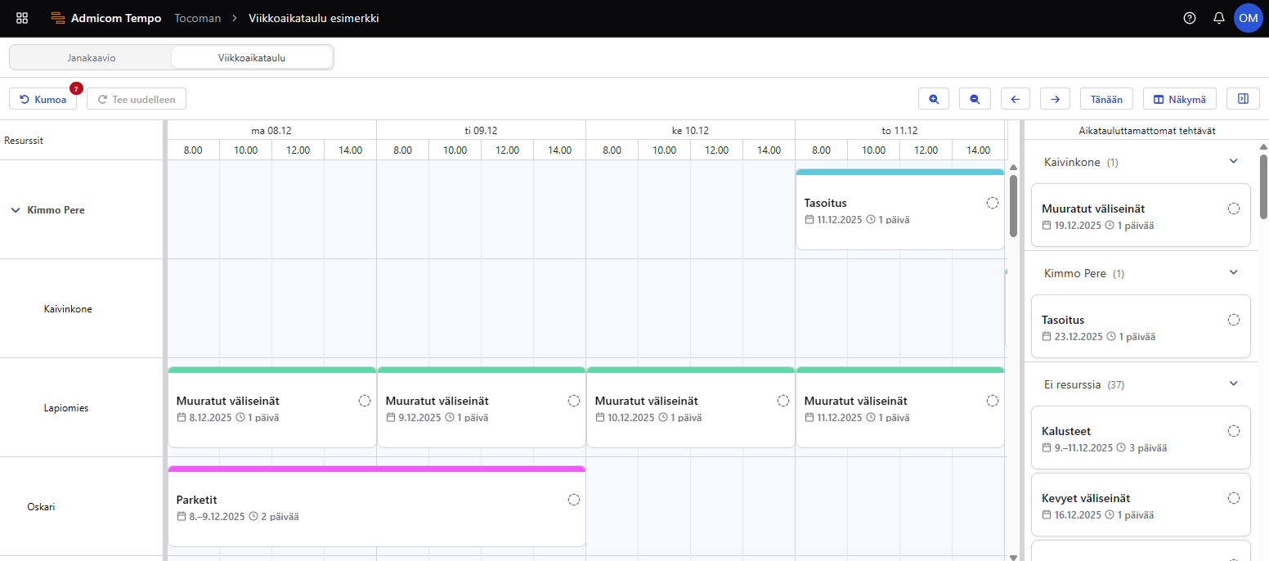Toggle status circle on Kevyet väliseinät task

[1234, 498]
